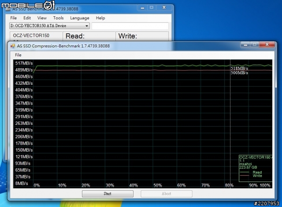Image resolution: width=282 pixels, height=207 pixels.
Task: Open the Edit menu
Action: coord(27,18)
